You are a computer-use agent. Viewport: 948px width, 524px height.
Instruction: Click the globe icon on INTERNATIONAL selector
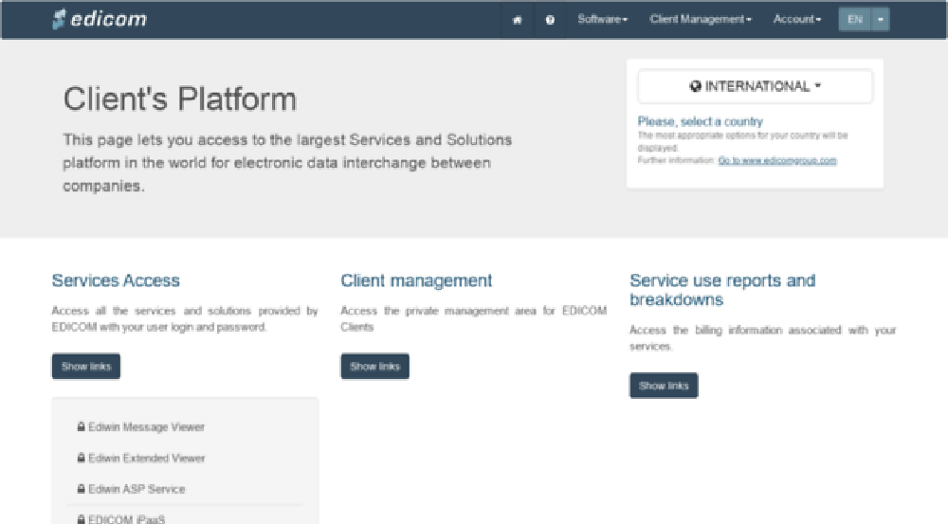click(696, 86)
